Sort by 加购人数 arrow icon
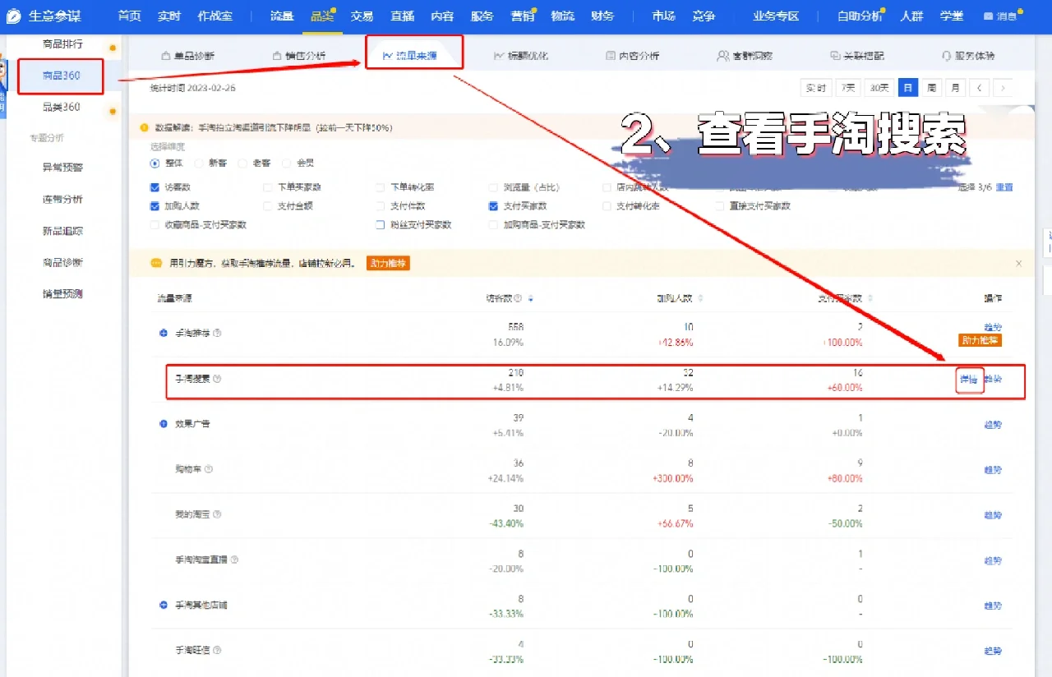 click(700, 298)
